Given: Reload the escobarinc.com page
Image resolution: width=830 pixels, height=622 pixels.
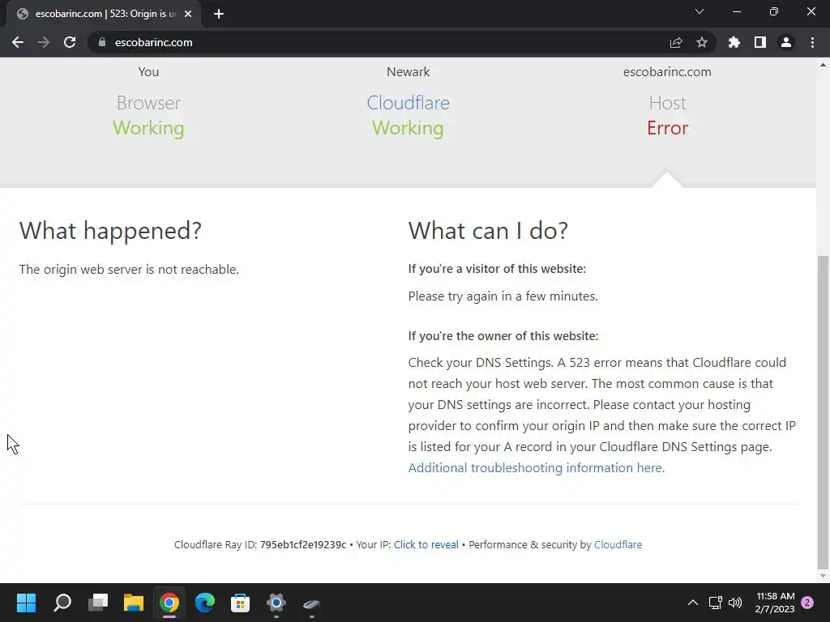Looking at the screenshot, I should 70,42.
